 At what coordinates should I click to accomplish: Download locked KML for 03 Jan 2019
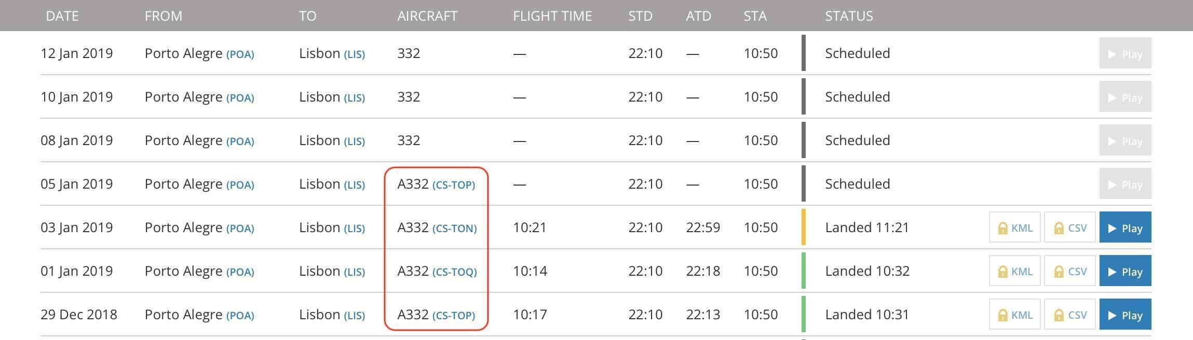1015,227
